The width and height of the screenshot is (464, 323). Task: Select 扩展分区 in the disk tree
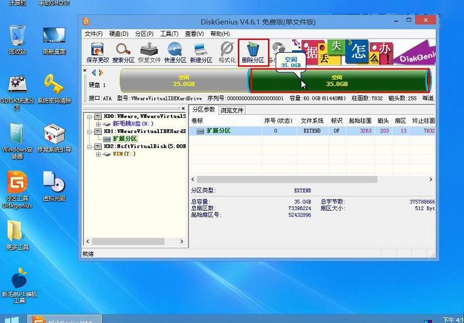coord(124,139)
